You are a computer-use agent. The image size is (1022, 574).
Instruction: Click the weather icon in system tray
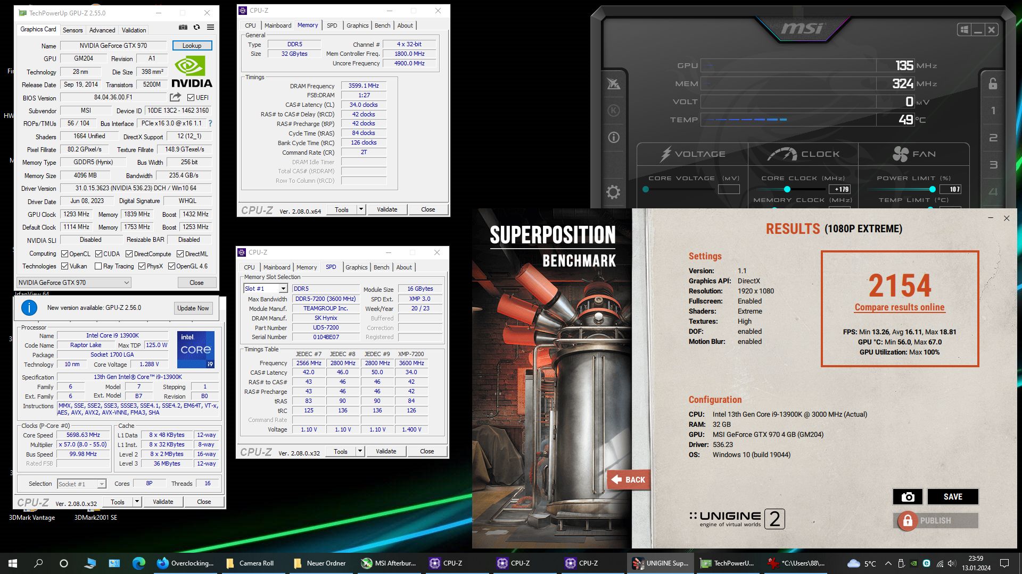[854, 563]
